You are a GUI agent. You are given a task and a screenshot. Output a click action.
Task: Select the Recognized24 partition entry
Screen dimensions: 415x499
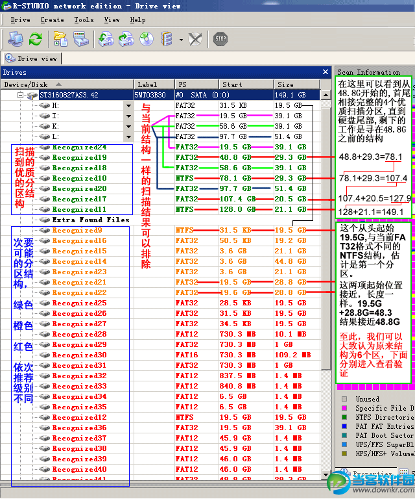tap(79, 147)
